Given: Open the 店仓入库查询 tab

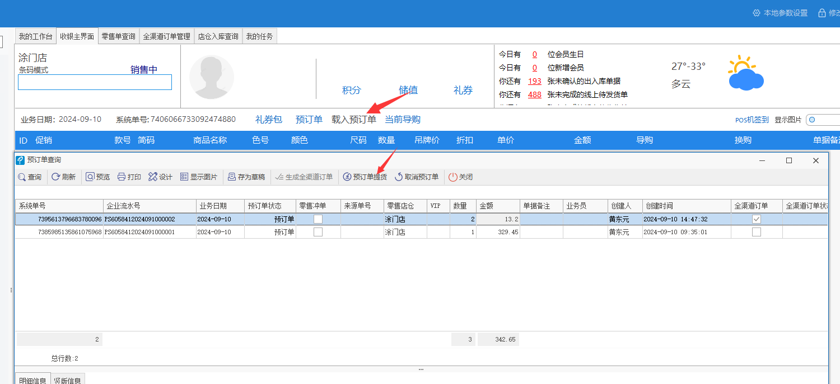Looking at the screenshot, I should click(x=218, y=36).
